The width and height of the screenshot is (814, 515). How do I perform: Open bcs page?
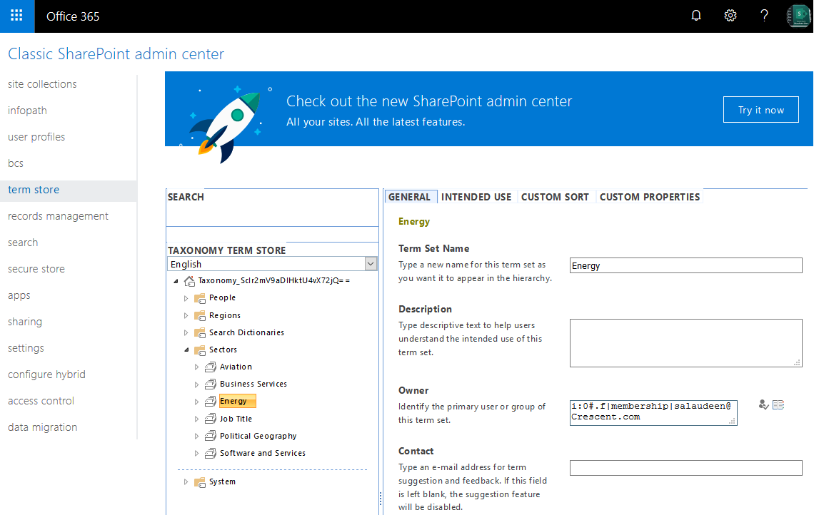(x=16, y=163)
